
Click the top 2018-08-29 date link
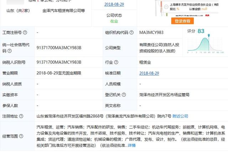click(114, 4)
